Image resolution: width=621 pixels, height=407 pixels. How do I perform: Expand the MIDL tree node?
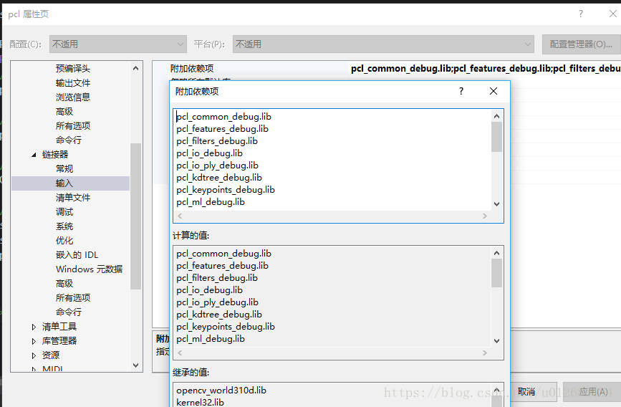click(34, 369)
